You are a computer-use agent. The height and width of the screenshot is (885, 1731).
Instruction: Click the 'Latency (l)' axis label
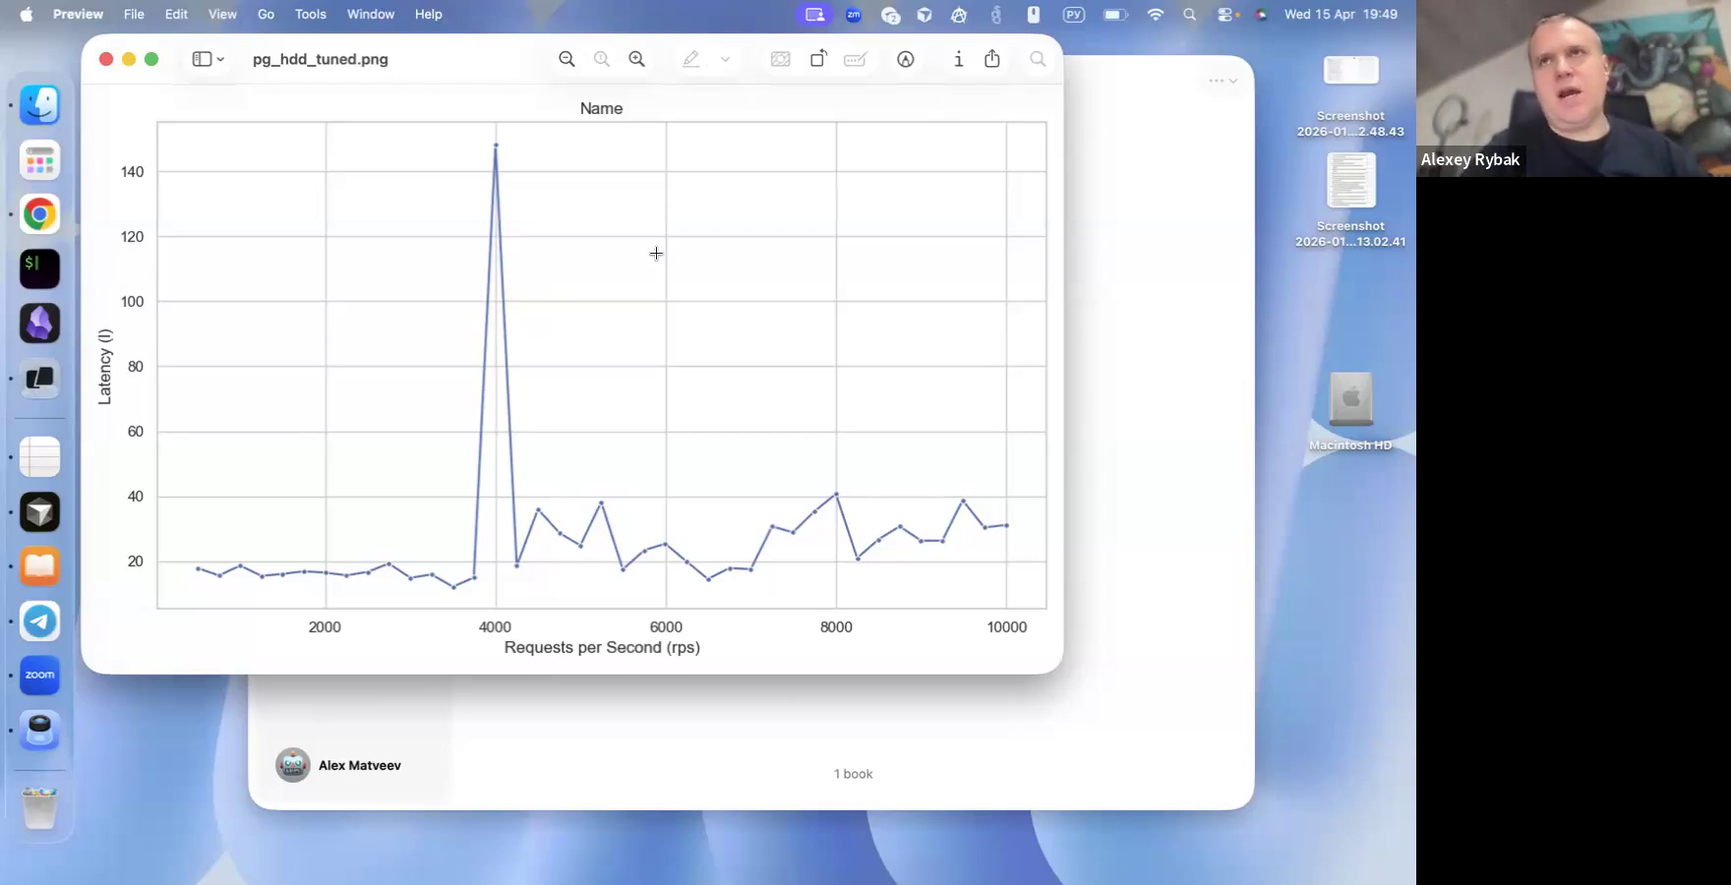104,367
